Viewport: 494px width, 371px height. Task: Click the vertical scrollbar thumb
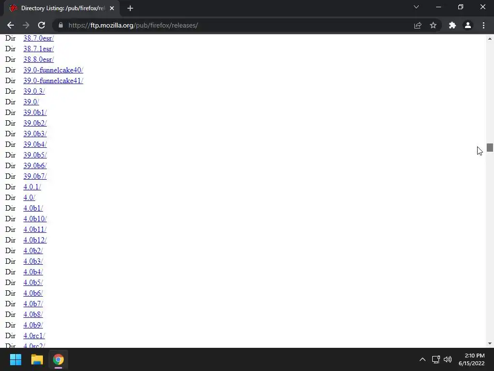click(490, 147)
